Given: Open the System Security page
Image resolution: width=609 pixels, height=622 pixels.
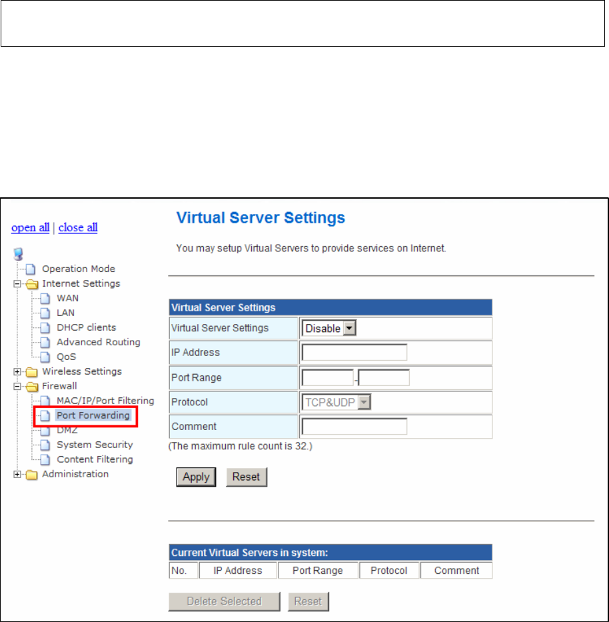Looking at the screenshot, I should click(95, 445).
